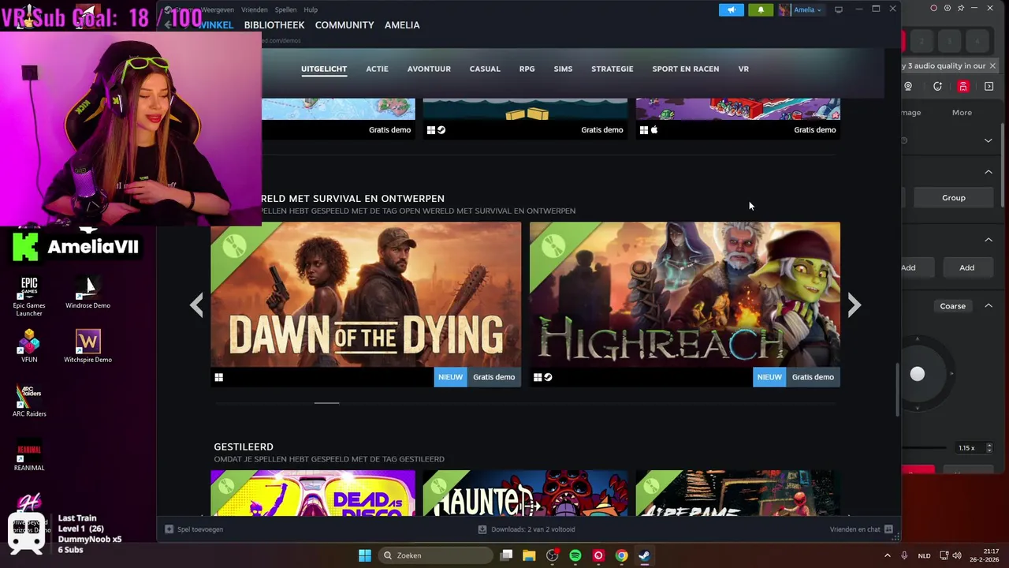
Task: Select the ACTIE category
Action: tap(377, 69)
